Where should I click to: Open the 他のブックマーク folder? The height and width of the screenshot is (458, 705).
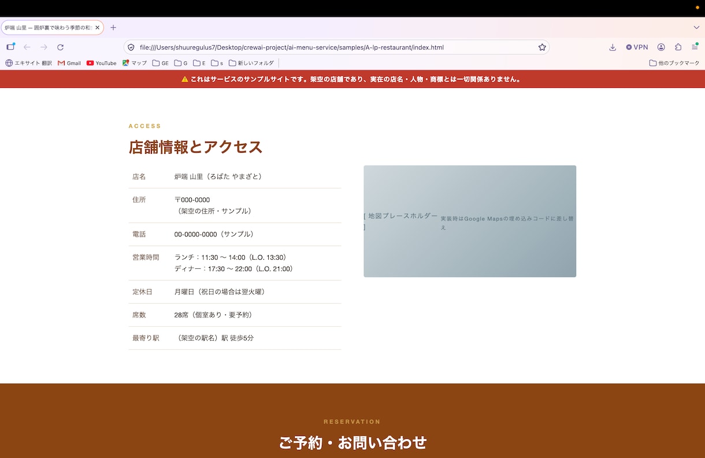click(x=674, y=63)
